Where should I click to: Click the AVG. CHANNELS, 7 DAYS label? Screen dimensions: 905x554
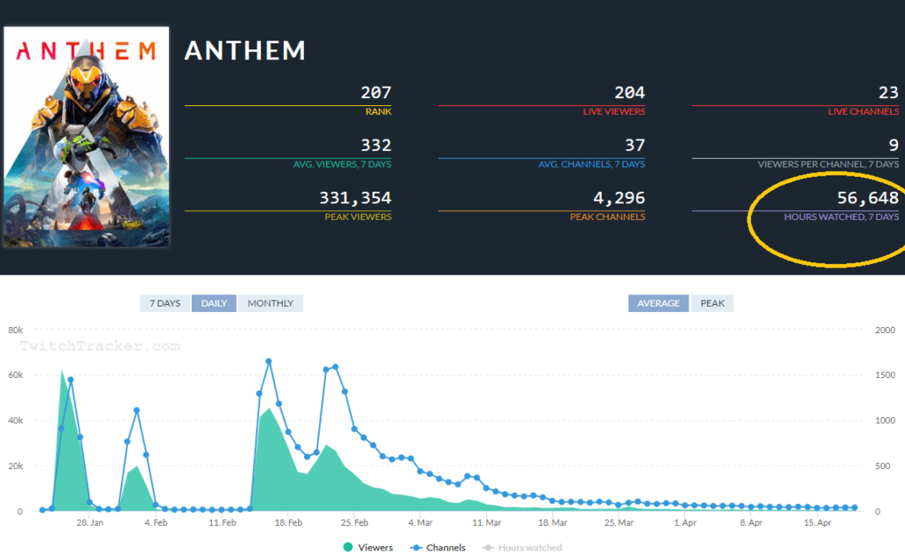591,163
